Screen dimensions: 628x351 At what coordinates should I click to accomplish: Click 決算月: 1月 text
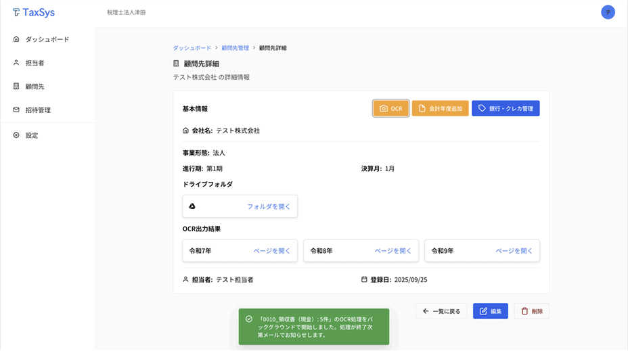(x=378, y=168)
